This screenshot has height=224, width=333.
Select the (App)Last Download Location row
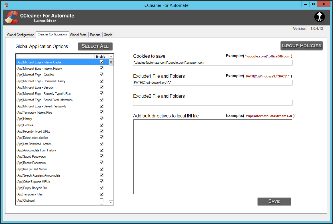pos(63,144)
